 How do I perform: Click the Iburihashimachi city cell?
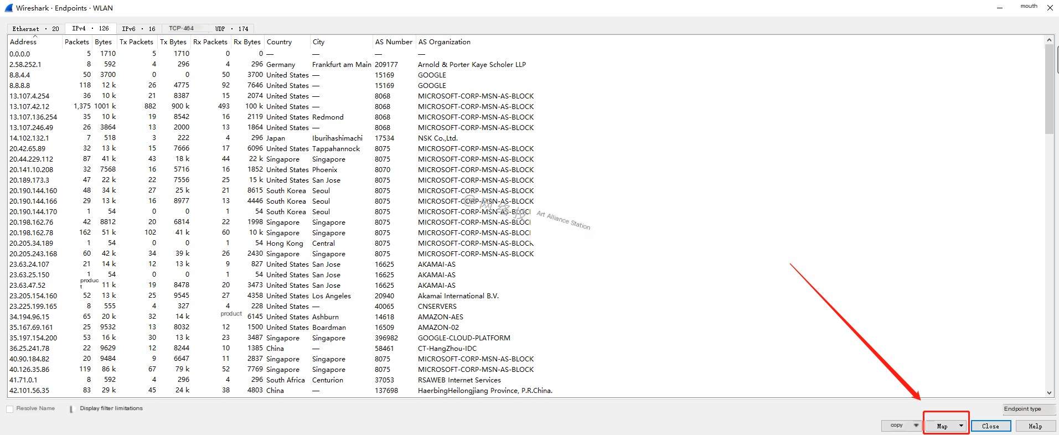[x=337, y=138]
